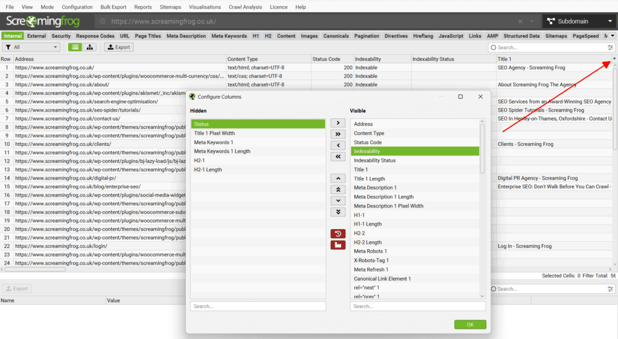618x339 pixels.
Task: Toggle list view mode button
Action: 75,47
